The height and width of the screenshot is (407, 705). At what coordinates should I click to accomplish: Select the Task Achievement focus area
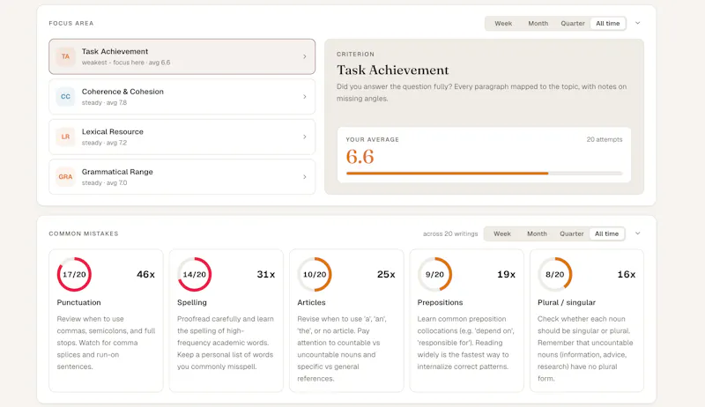click(x=182, y=56)
